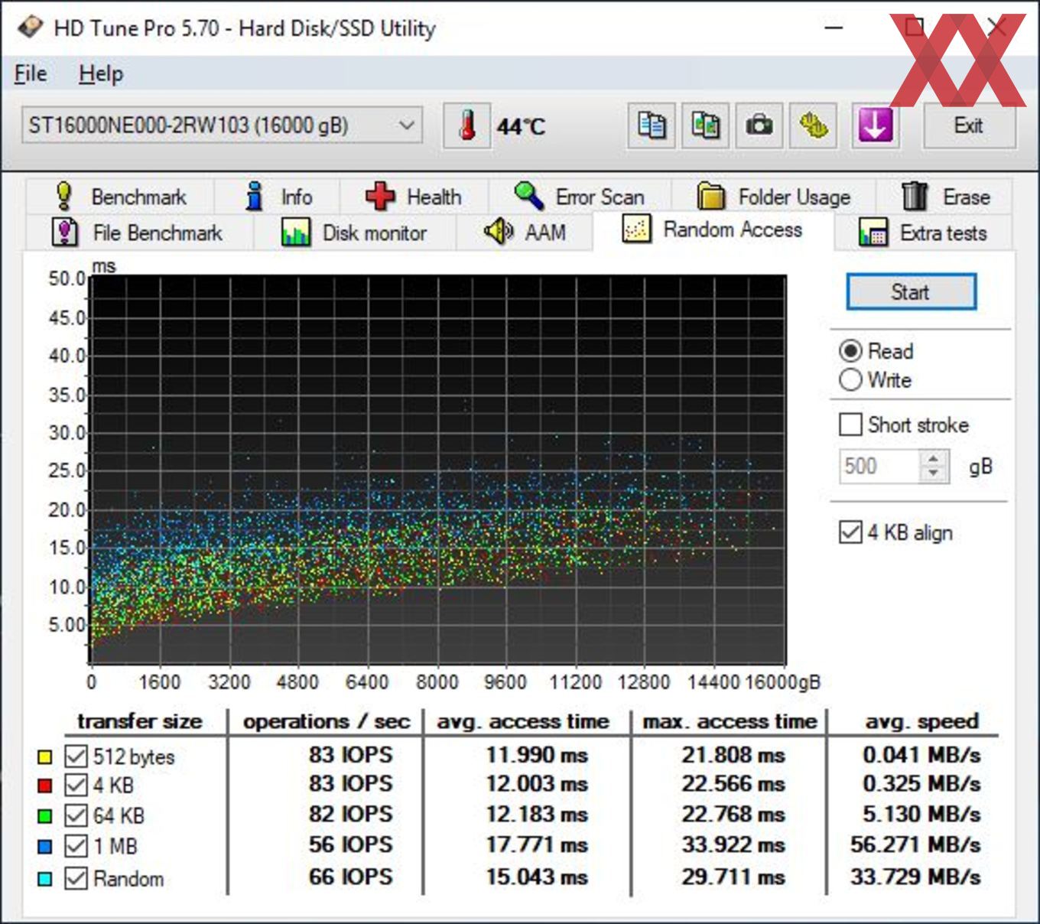The image size is (1040, 924).
Task: Click the green 64 KB color swatch
Action: 44,816
